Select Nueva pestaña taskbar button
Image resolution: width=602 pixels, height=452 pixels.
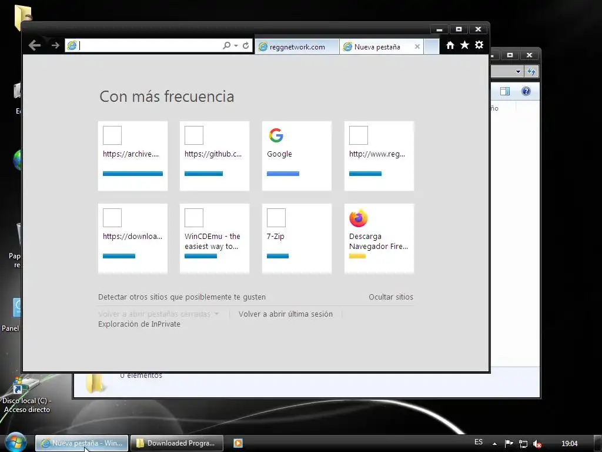click(82, 443)
